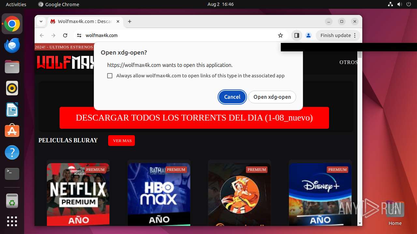Click the ULTIMOS ESTRENOS ticker text
Image resolution: width=417 pixels, height=234 pixels.
point(71,47)
